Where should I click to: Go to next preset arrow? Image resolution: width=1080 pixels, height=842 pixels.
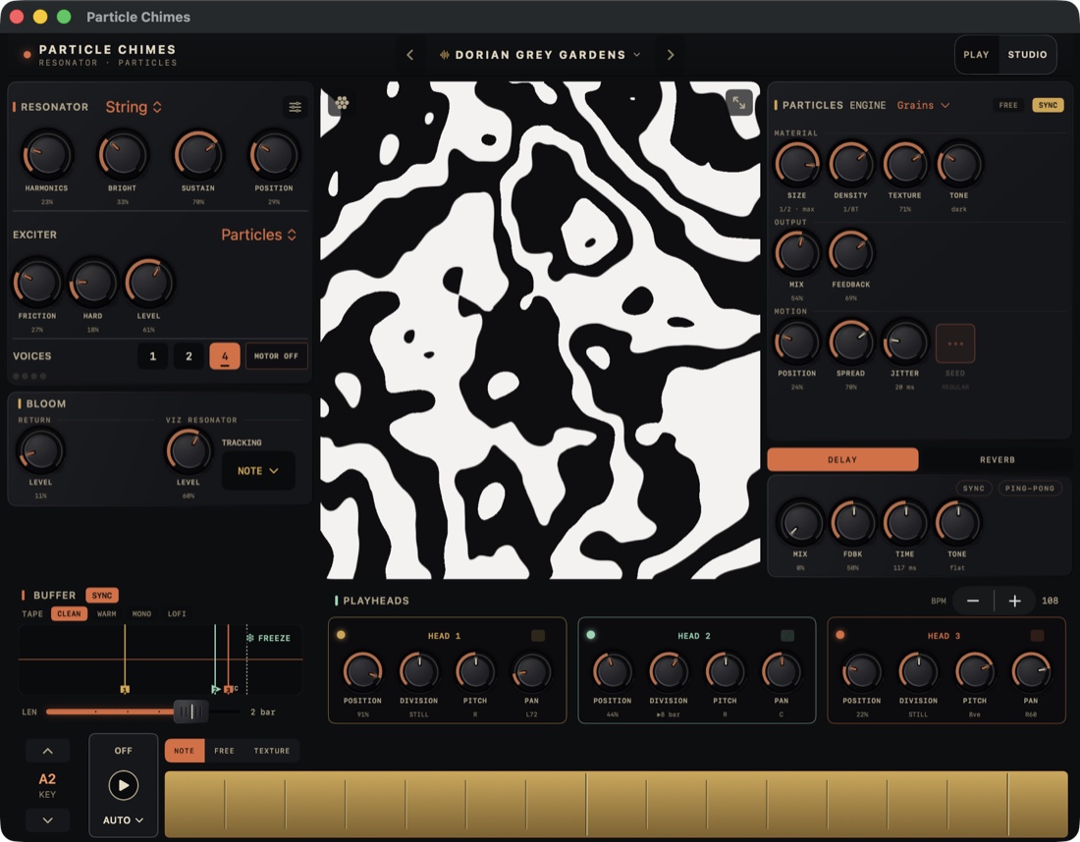pos(671,54)
